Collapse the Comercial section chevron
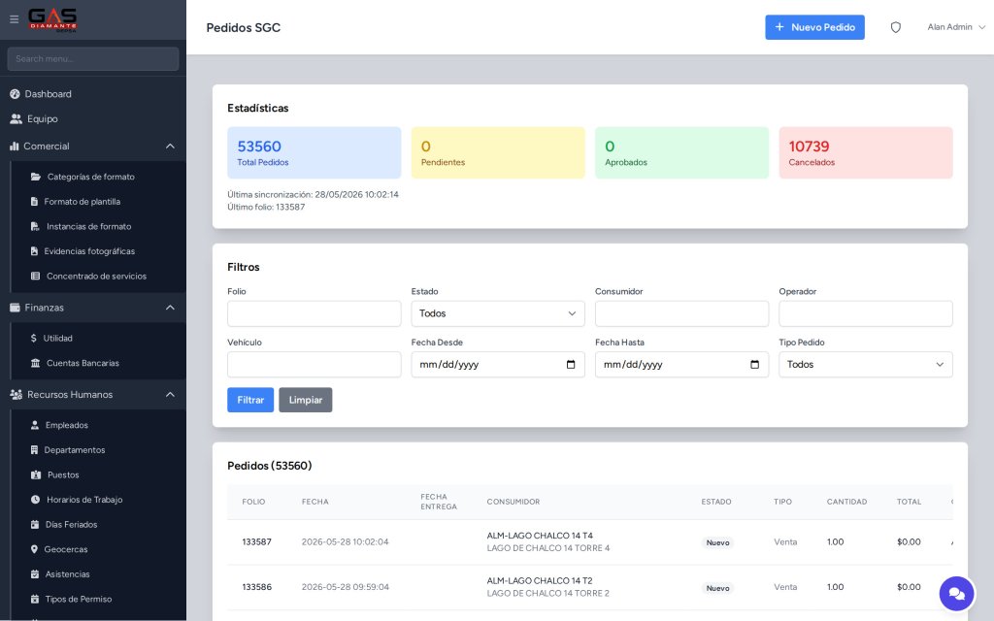 click(170, 146)
